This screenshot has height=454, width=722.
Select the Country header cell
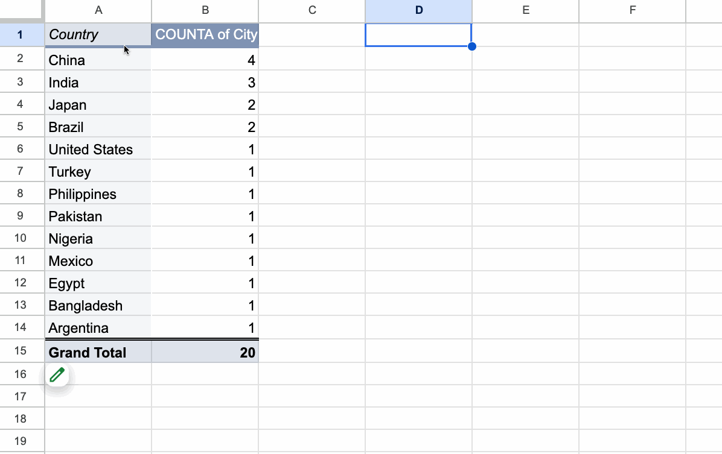click(x=98, y=34)
